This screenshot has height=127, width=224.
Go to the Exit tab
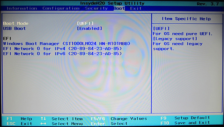click(136, 8)
